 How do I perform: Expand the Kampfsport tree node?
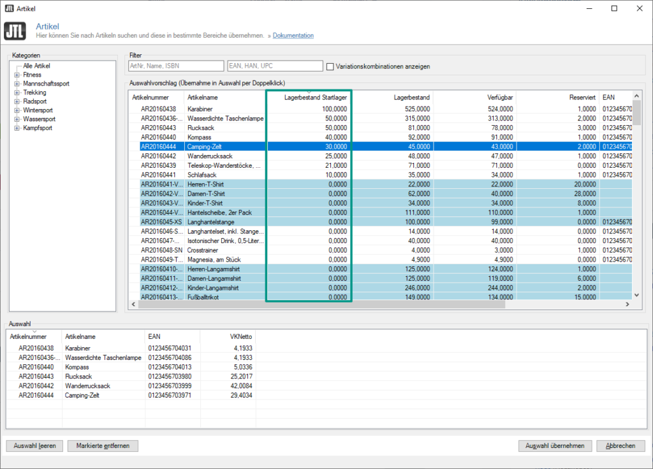[17, 128]
